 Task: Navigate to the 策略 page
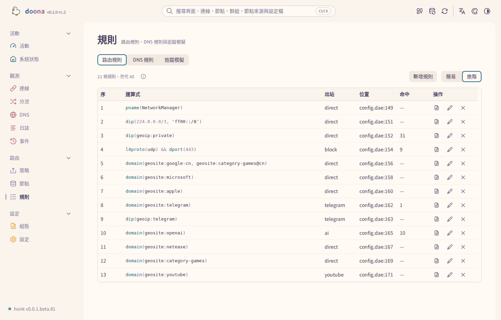[x=40, y=170]
